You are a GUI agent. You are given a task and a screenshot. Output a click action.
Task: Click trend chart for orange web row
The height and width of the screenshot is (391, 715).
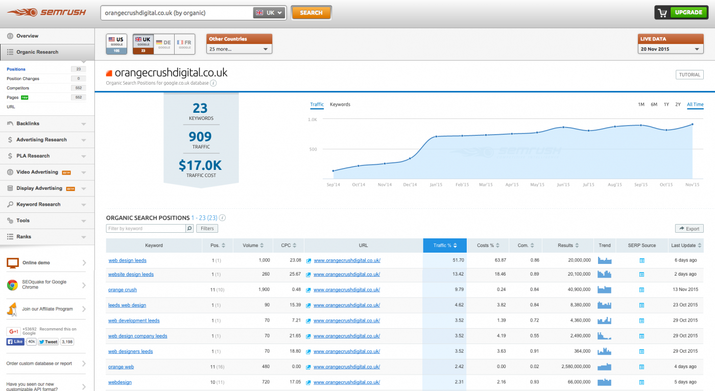[x=605, y=366]
